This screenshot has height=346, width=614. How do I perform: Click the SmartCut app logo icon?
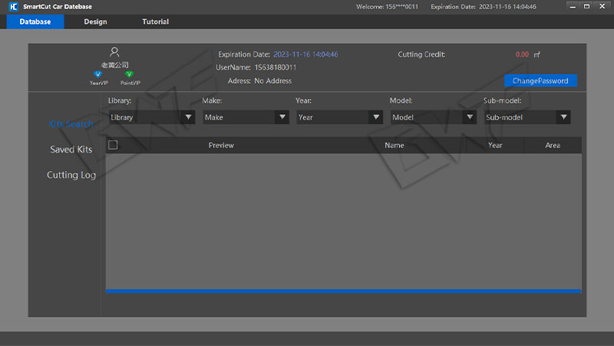pyautogui.click(x=11, y=6)
